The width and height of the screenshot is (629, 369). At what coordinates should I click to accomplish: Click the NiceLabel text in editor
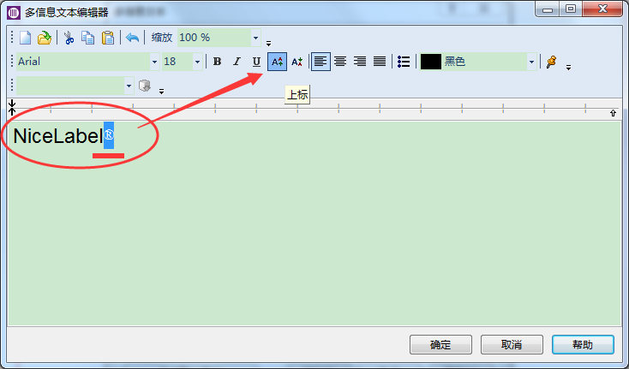[x=58, y=136]
